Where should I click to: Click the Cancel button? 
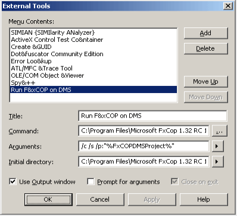(100, 199)
